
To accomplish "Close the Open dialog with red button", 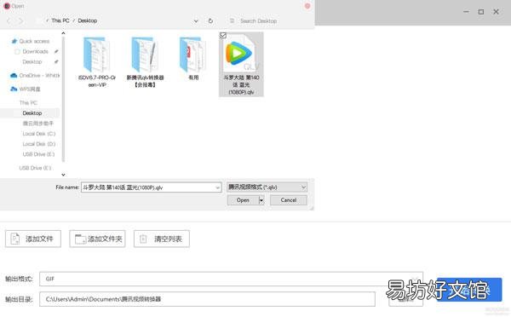I will point(307,6).
